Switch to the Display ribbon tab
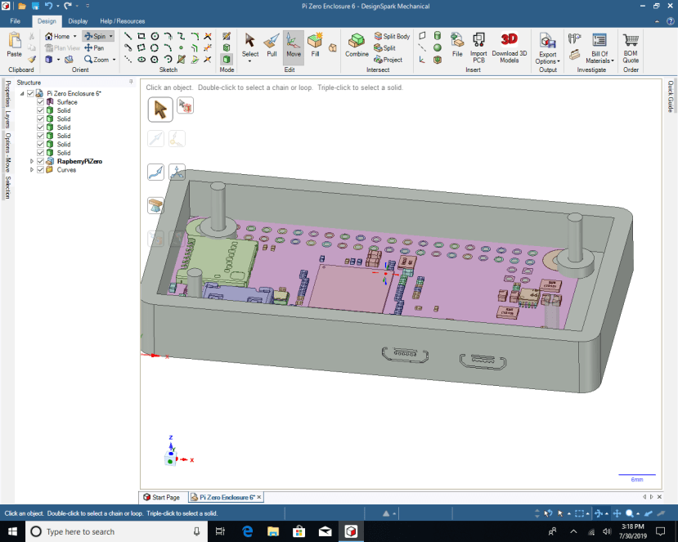This screenshot has width=678, height=542. (78, 21)
